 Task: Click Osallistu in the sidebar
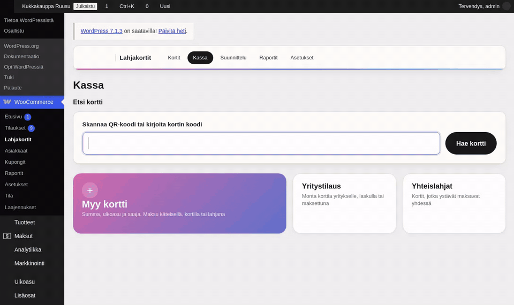[x=14, y=31]
